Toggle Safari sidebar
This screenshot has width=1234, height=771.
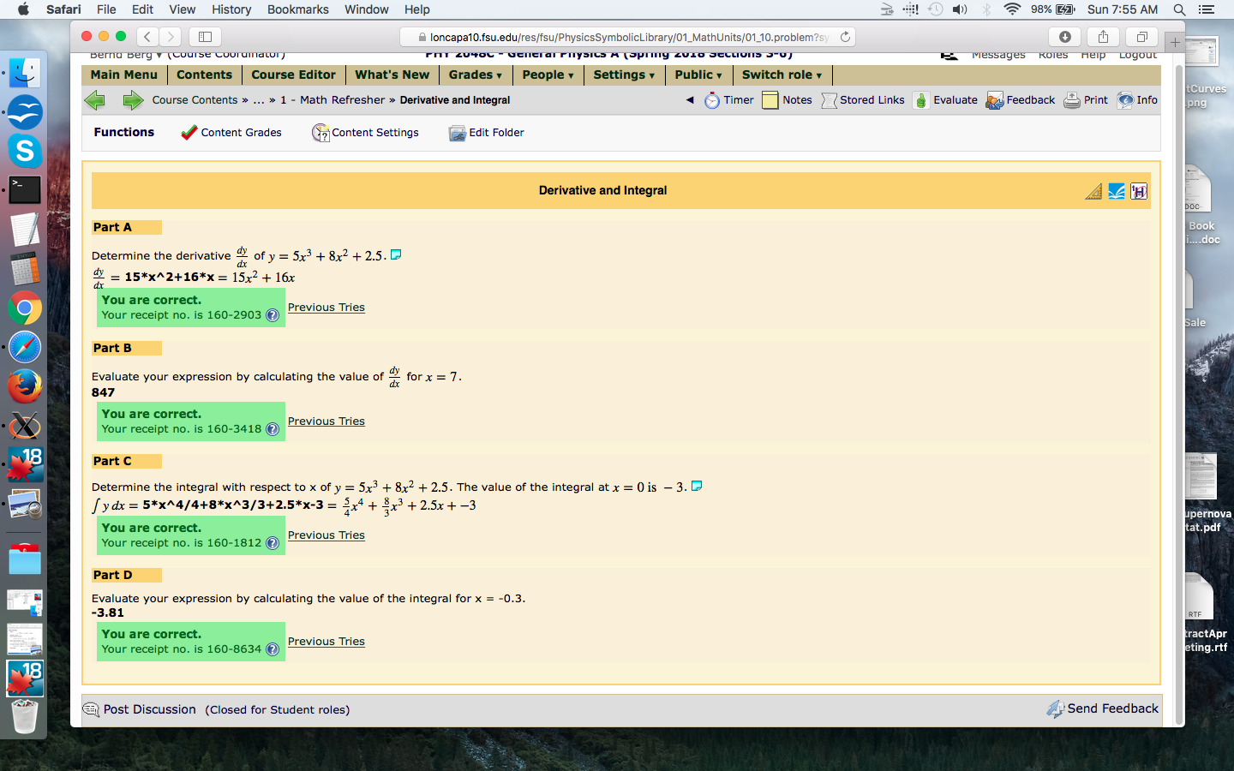pos(206,37)
